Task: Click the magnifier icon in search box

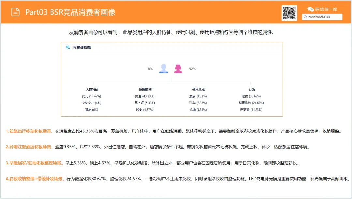Action: click(x=305, y=17)
